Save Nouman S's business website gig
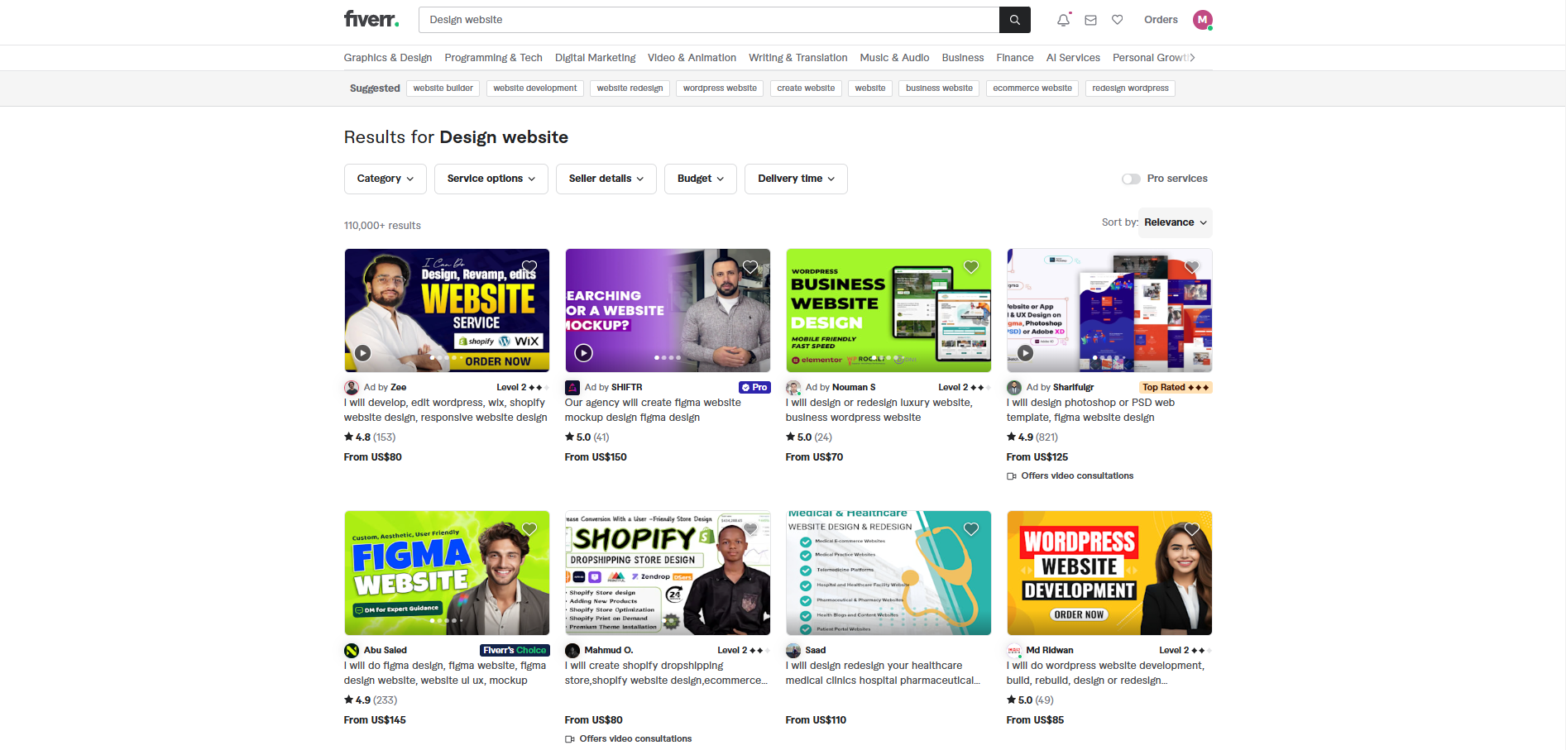Viewport: 1566px width, 750px height. click(x=971, y=267)
